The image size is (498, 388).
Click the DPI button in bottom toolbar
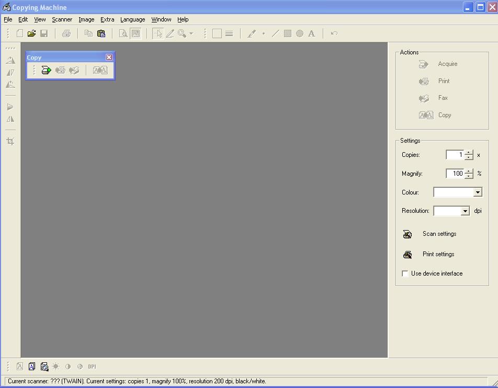[92, 367]
